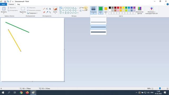The image size is (169, 95).
Task: Open the Windows Start menu
Action: point(3,93)
